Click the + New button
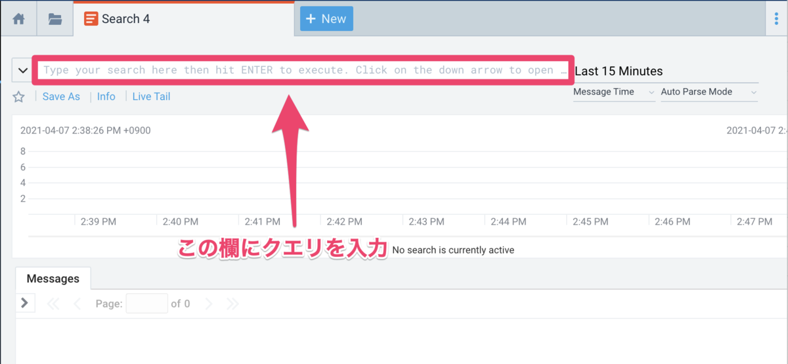The width and height of the screenshot is (788, 364). pos(326,19)
